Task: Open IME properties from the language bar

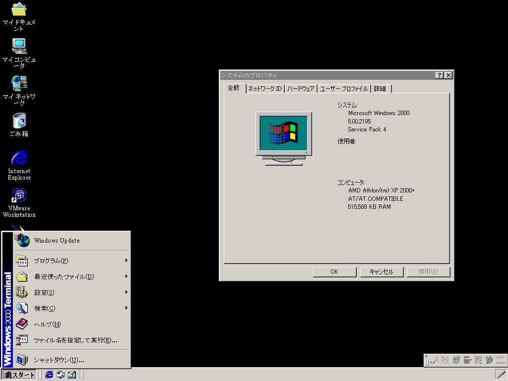Action: [x=479, y=360]
